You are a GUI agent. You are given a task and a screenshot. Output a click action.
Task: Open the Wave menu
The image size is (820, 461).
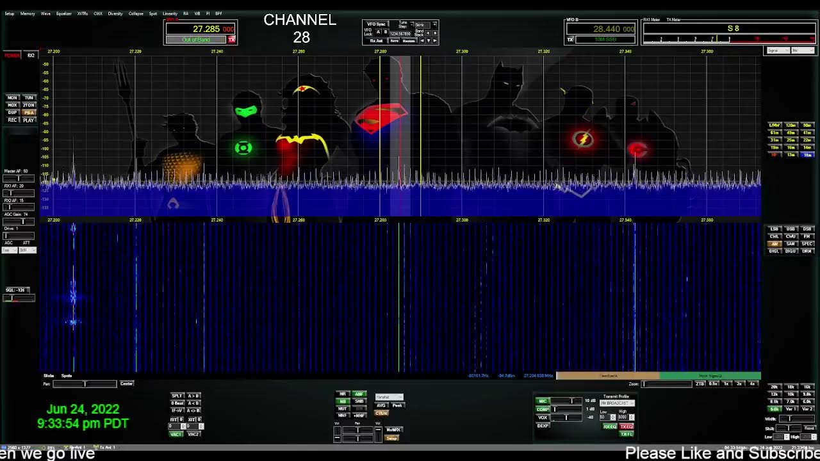coord(46,13)
